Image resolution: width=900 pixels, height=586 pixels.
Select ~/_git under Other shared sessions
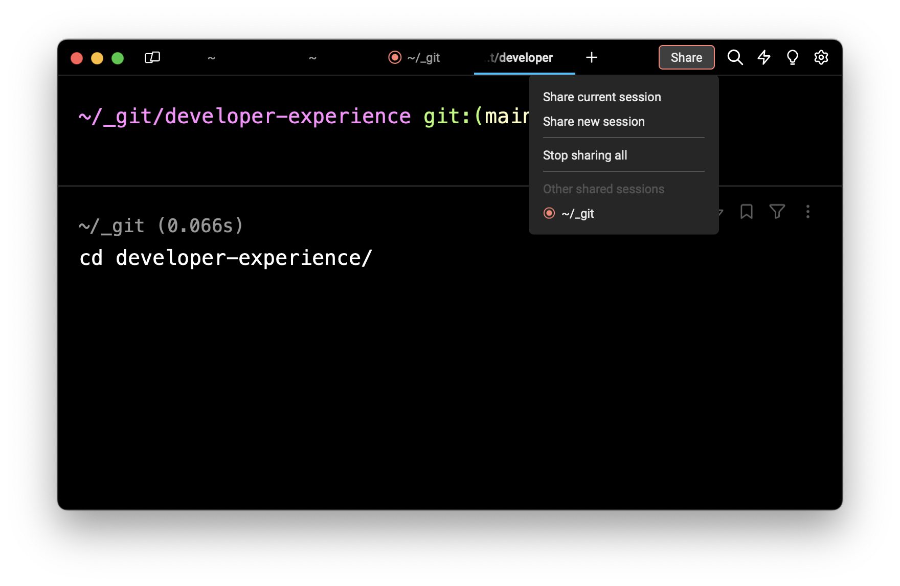(x=578, y=214)
